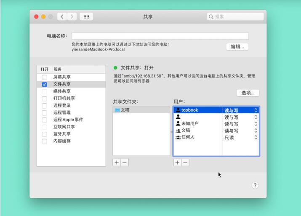Click the 电脑名称 text field
The height and width of the screenshot is (216, 301).
pos(160,36)
